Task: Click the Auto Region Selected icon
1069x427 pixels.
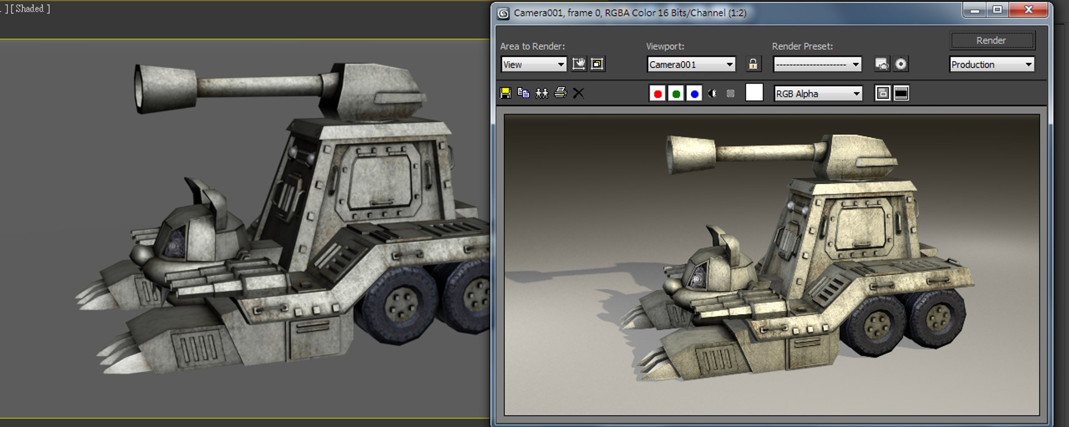Action: pos(597,64)
